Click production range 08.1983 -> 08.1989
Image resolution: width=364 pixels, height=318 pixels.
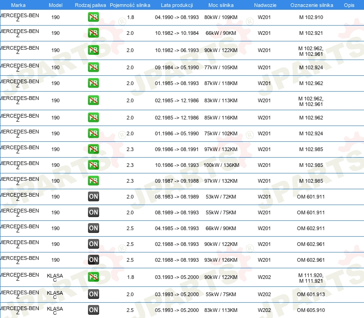coord(177,197)
